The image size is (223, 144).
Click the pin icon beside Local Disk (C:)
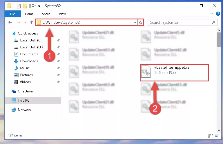(x=58, y=40)
